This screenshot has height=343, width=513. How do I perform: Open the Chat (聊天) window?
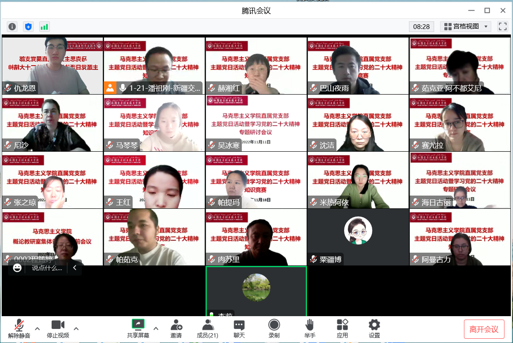coord(239,329)
